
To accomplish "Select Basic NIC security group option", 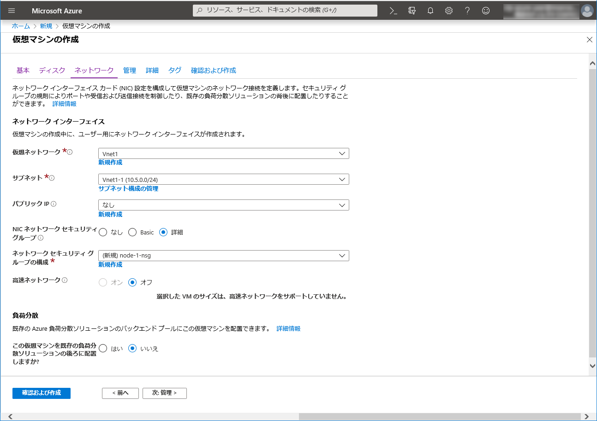I will click(x=132, y=232).
